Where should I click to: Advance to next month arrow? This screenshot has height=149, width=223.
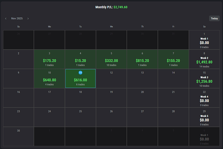(x=28, y=18)
